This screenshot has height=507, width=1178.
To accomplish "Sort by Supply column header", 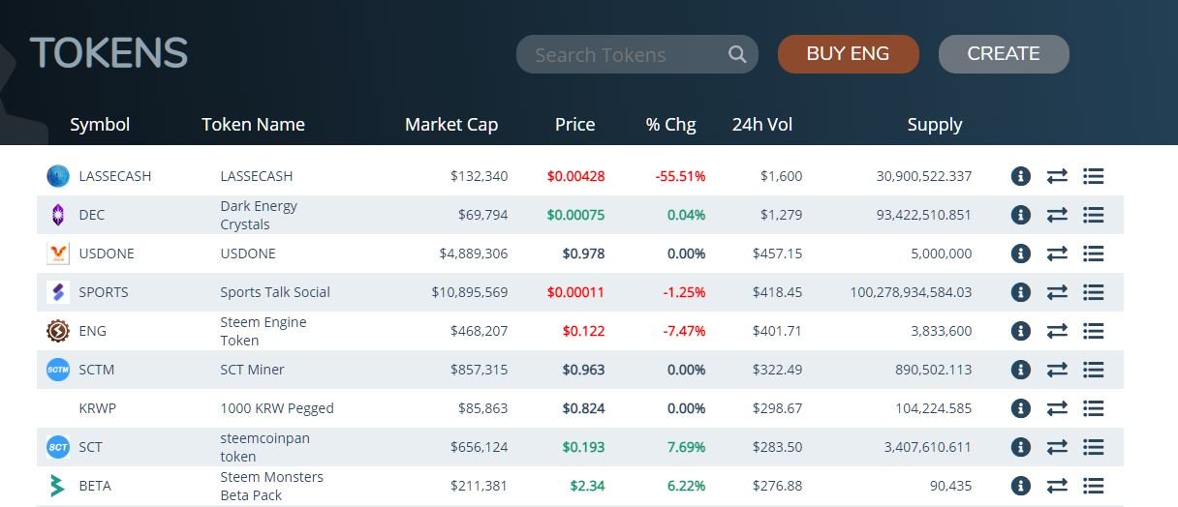I will click(935, 124).
